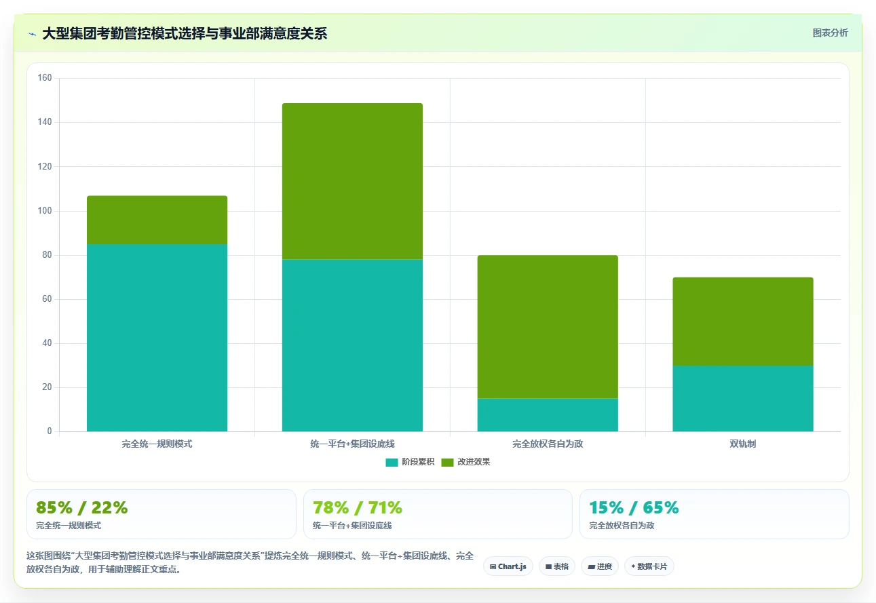Viewport: 876px width, 603px height.
Task: Click the teal 阶段累积 legend color box
Action: [x=392, y=462]
